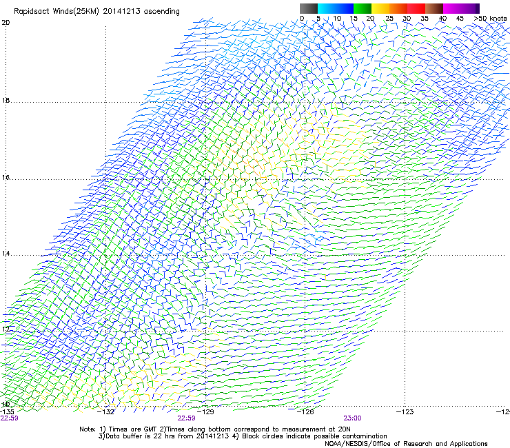
Task: Click latitude axis label 18
Action: (x=6, y=100)
